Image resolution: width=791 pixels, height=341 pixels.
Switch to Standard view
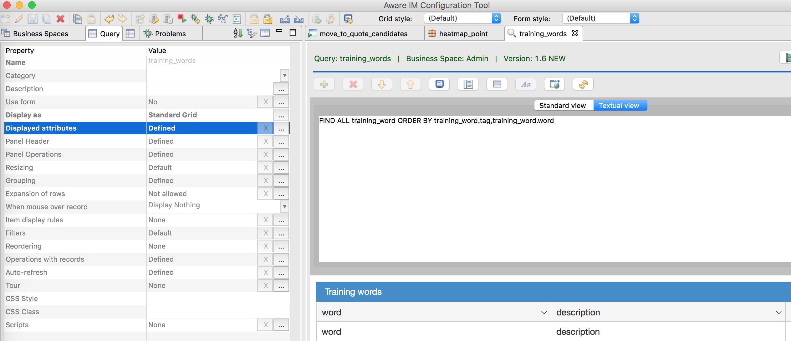[564, 106]
